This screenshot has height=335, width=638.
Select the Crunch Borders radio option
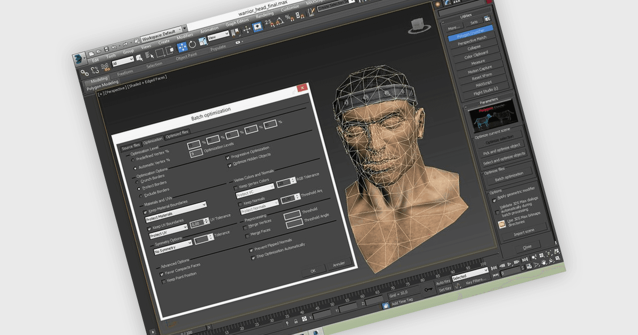click(x=138, y=182)
